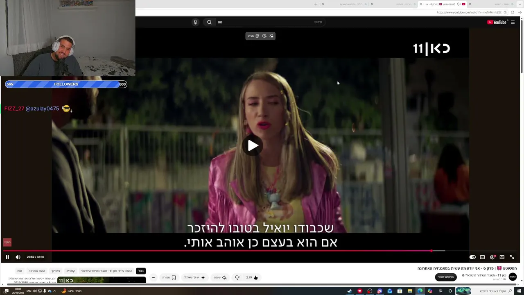This screenshot has width=524, height=295.
Task: Enter fullscreen mode in the player
Action: [512, 257]
